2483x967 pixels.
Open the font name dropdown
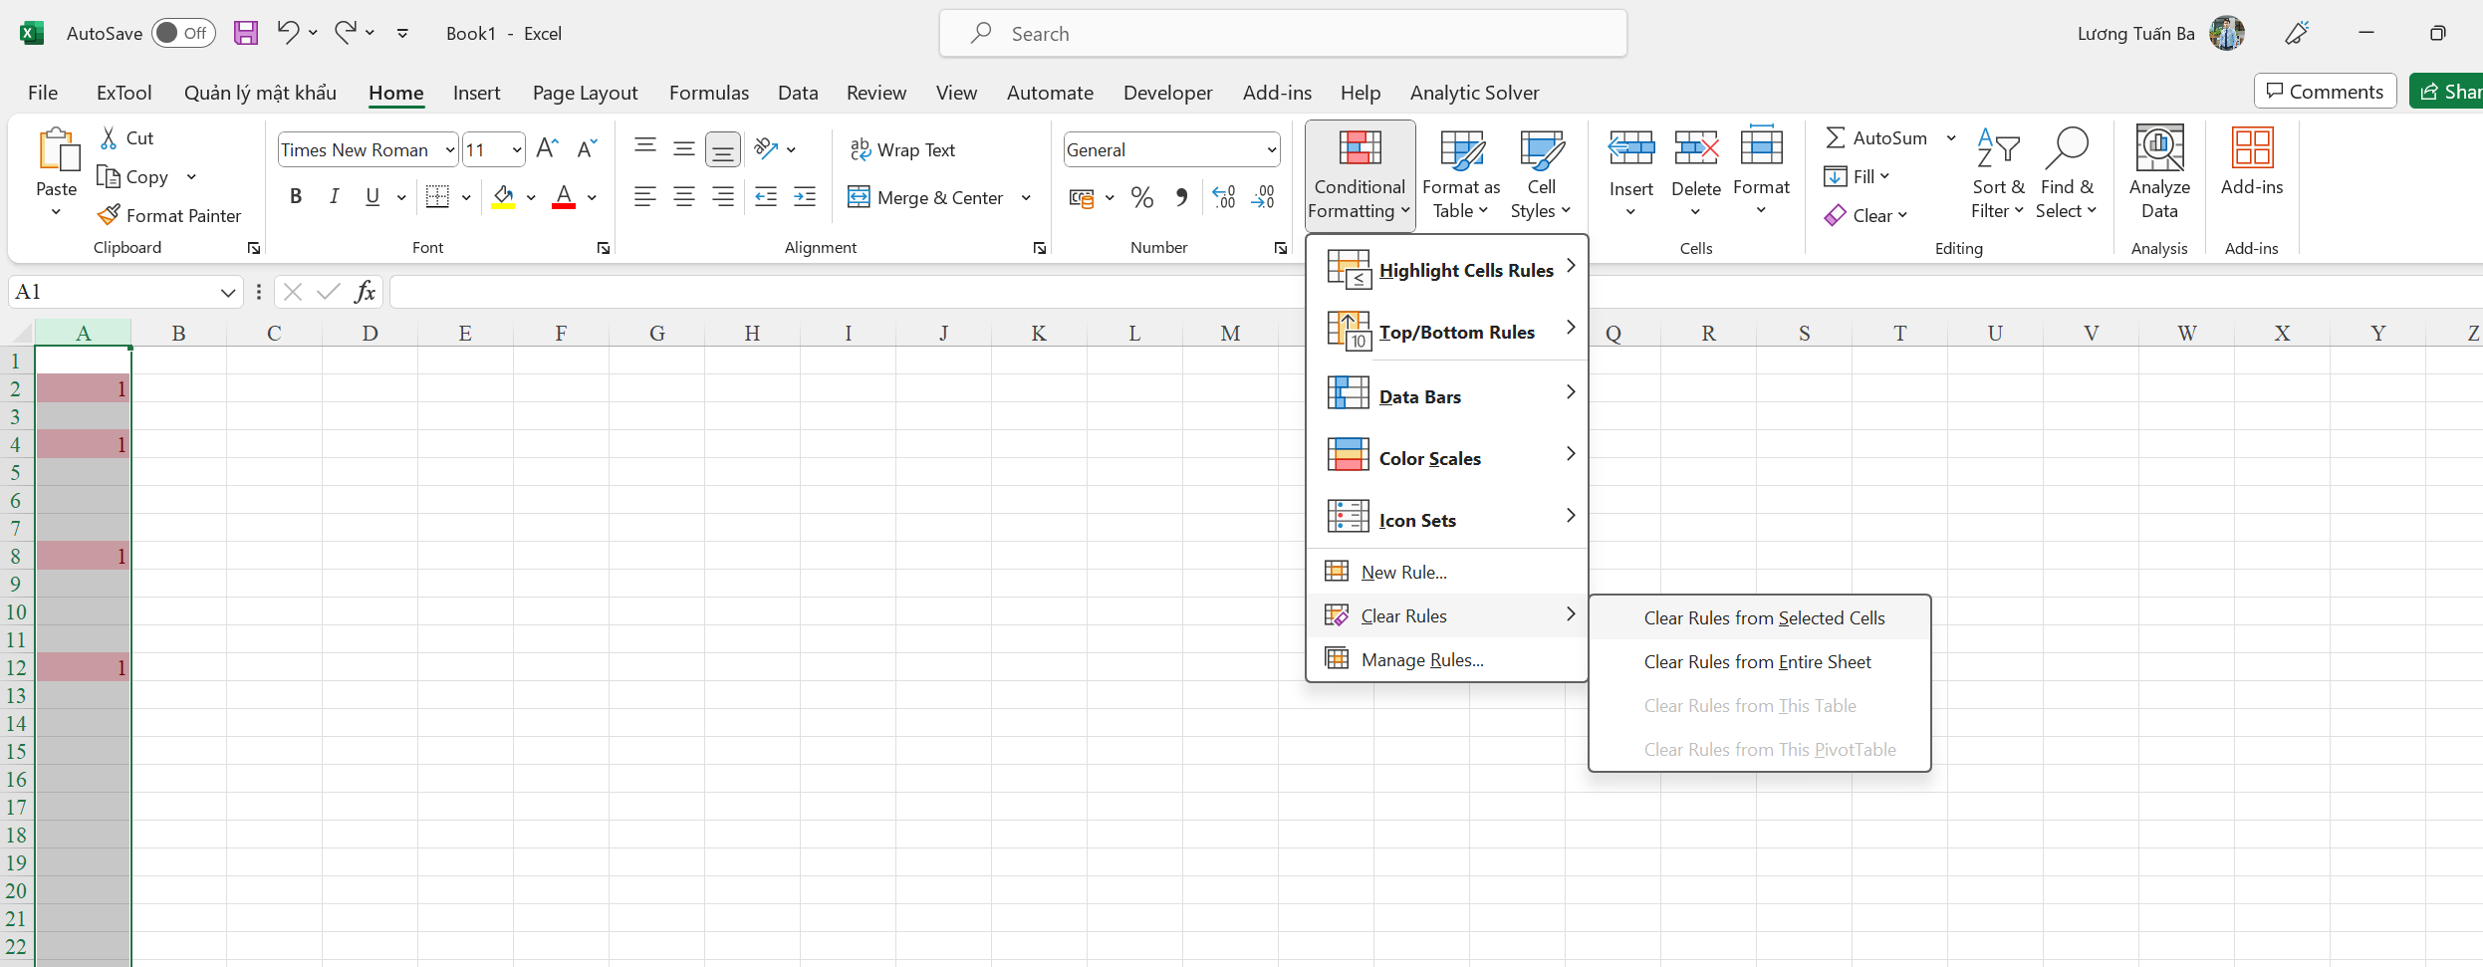(x=450, y=150)
